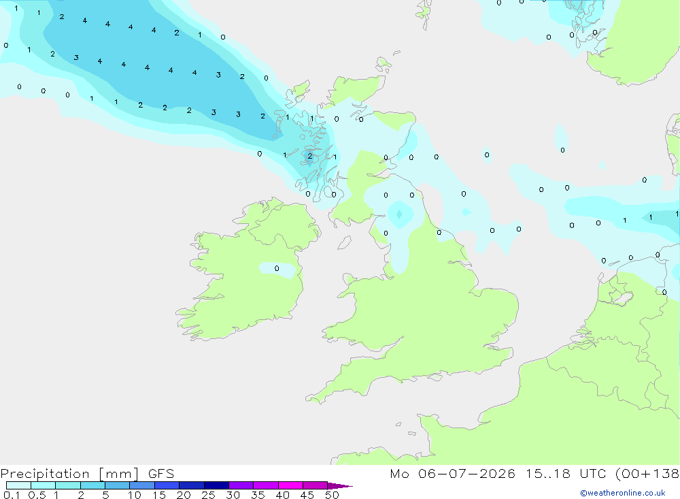Viewport: 680px width, 499px height.
Task: Select the 5–10 mm blue legend swatch
Action: click(x=117, y=485)
